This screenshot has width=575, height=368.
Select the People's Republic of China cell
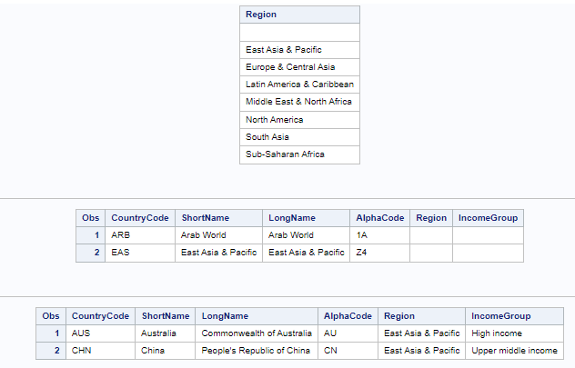(256, 351)
